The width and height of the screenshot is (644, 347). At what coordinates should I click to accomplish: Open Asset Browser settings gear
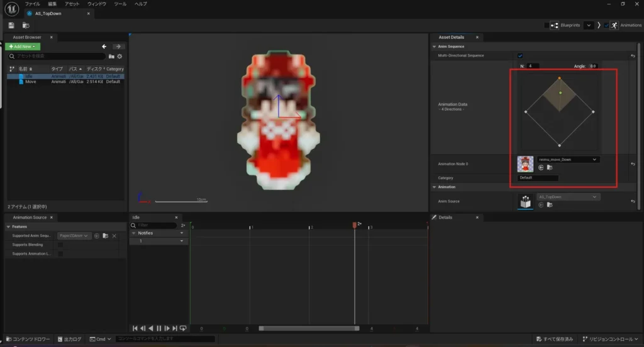(119, 56)
